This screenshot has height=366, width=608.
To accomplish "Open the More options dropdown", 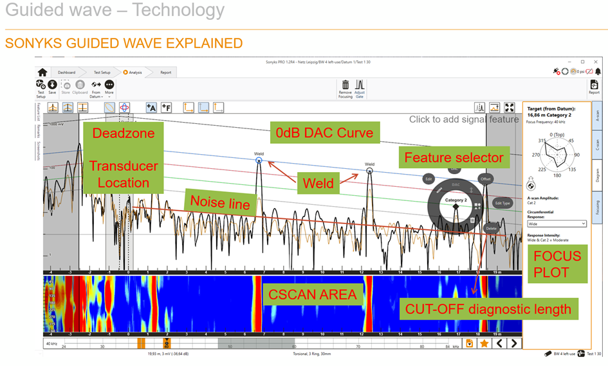I will point(109,89).
